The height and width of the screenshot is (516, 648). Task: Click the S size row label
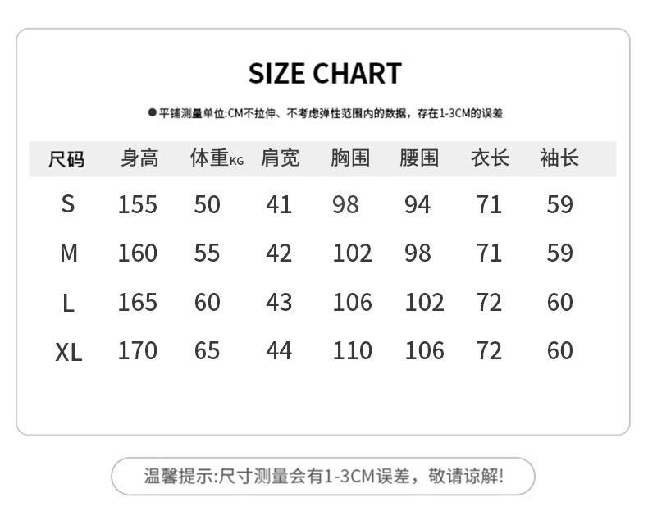tap(68, 204)
